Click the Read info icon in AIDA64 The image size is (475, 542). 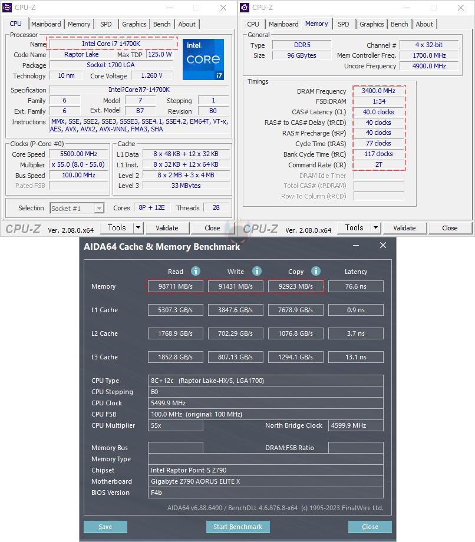[x=196, y=271]
